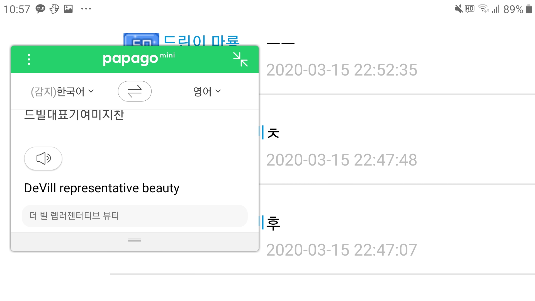
Task: Tap the Korean input text 드빌대표기여미지찬
Action: [x=74, y=115]
